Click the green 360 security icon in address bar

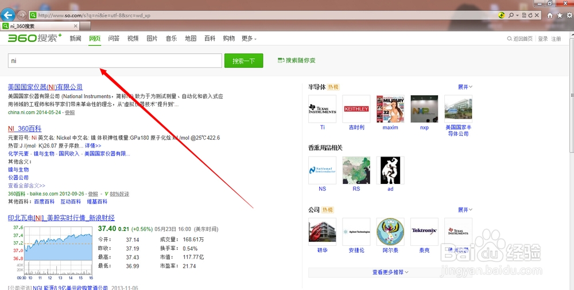(x=502, y=15)
